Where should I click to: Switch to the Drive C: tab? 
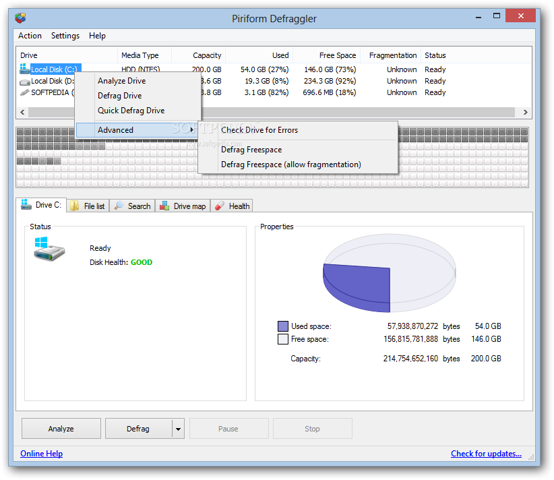[x=41, y=205]
